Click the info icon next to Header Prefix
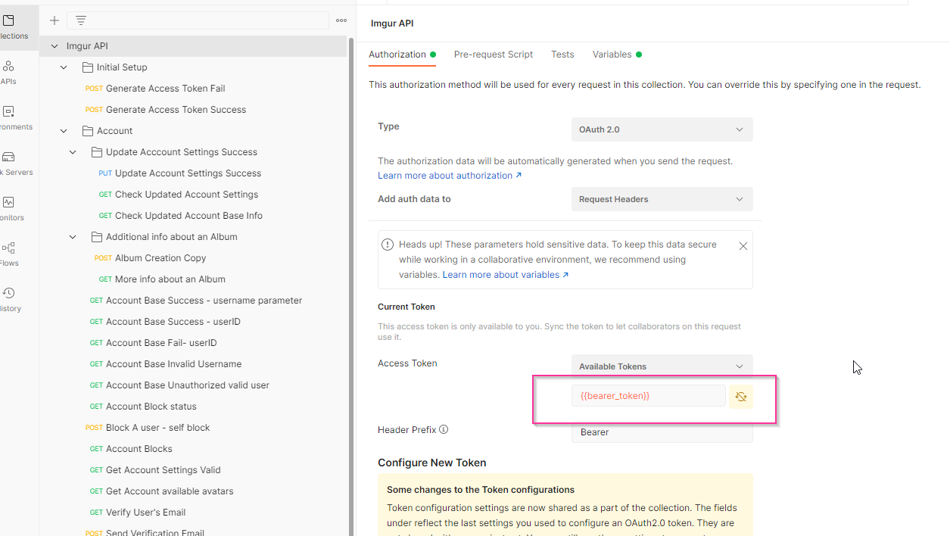950x536 pixels. coord(444,429)
